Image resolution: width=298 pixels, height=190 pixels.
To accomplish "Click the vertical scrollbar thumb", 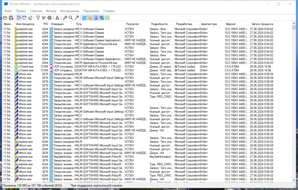I will pos(294,27).
